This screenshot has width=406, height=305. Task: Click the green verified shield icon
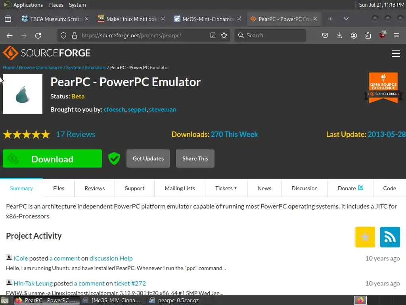click(114, 158)
